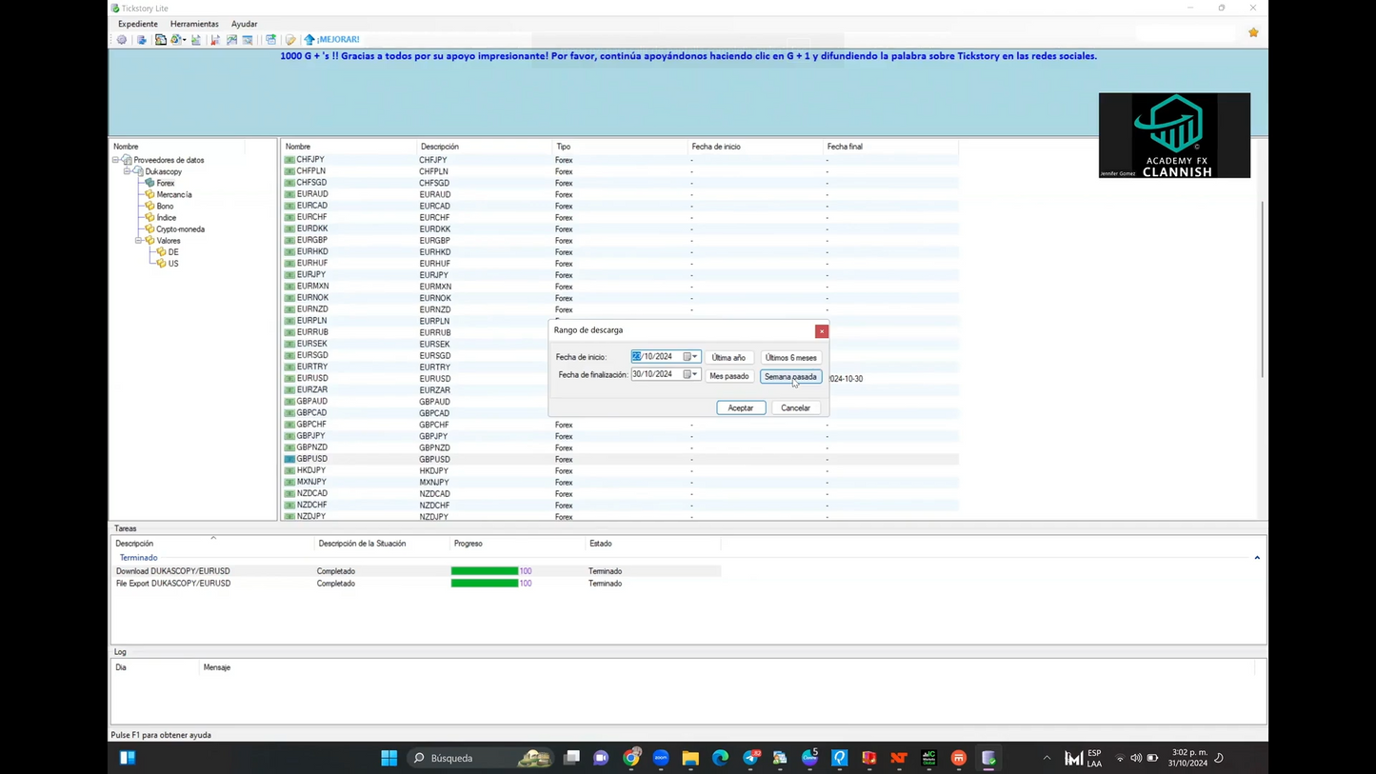Viewport: 1376px width, 774px height.
Task: Click the magnifier image toolbar icon
Action: point(248,40)
